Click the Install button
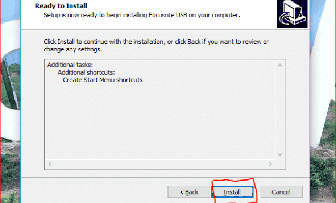The height and width of the screenshot is (203, 336). pos(232,192)
